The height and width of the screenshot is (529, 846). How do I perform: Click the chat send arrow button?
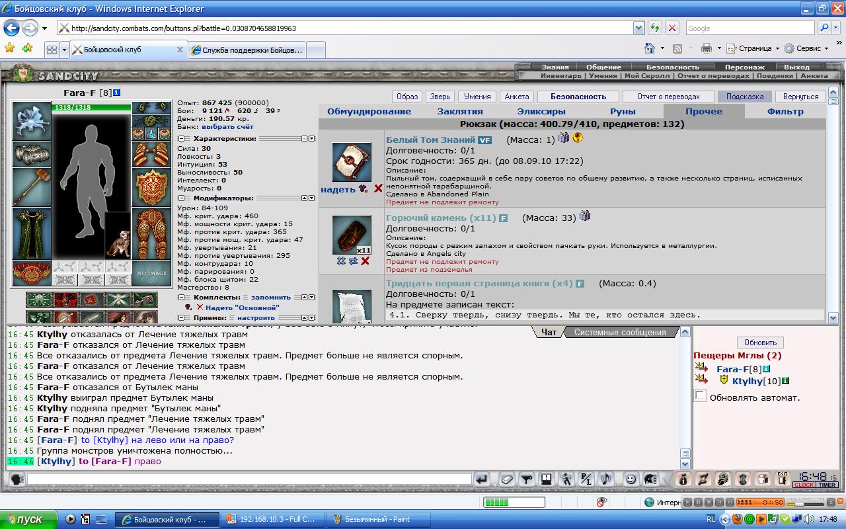[x=482, y=479]
